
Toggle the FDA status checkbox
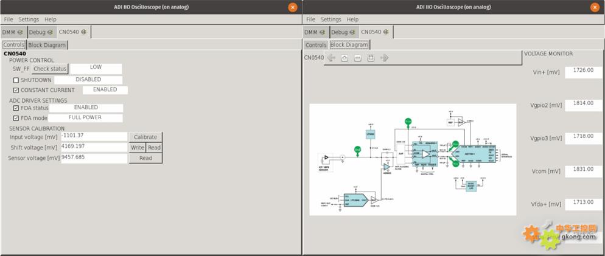[16, 108]
